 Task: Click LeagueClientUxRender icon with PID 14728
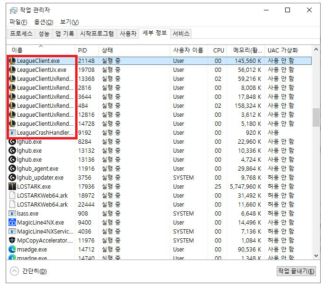12,123
